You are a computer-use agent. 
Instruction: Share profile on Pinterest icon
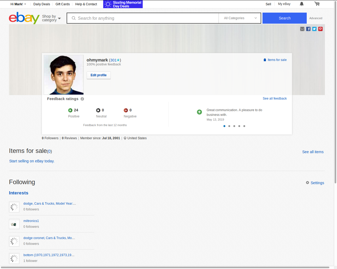click(x=320, y=29)
